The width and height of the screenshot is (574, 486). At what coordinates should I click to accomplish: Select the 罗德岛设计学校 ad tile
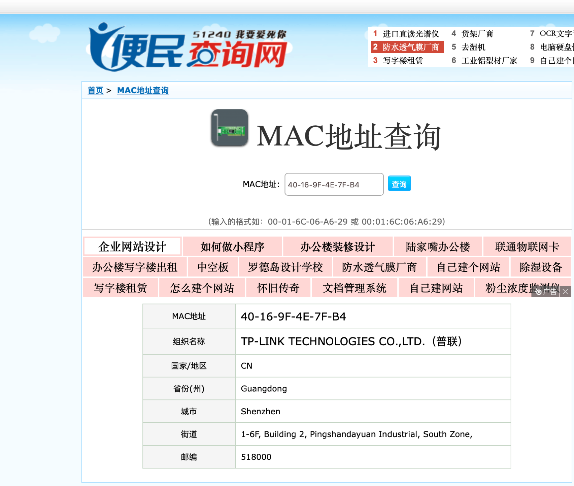tap(286, 267)
